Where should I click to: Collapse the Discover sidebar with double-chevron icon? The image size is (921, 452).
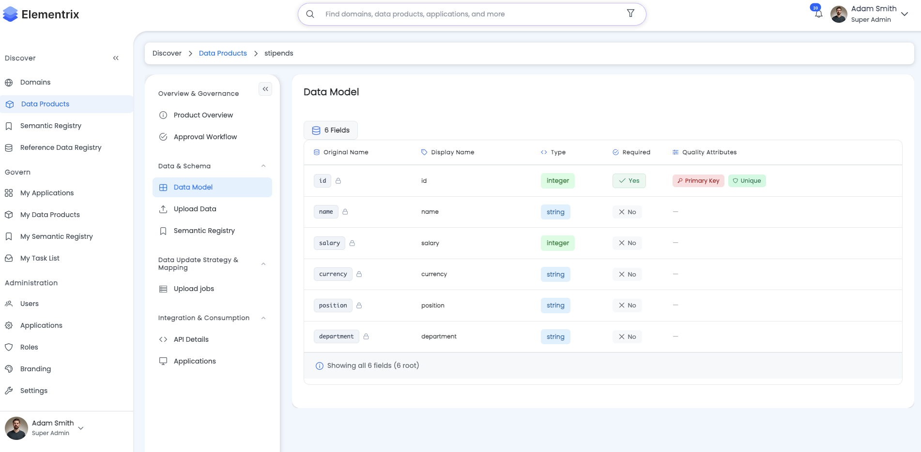116,58
